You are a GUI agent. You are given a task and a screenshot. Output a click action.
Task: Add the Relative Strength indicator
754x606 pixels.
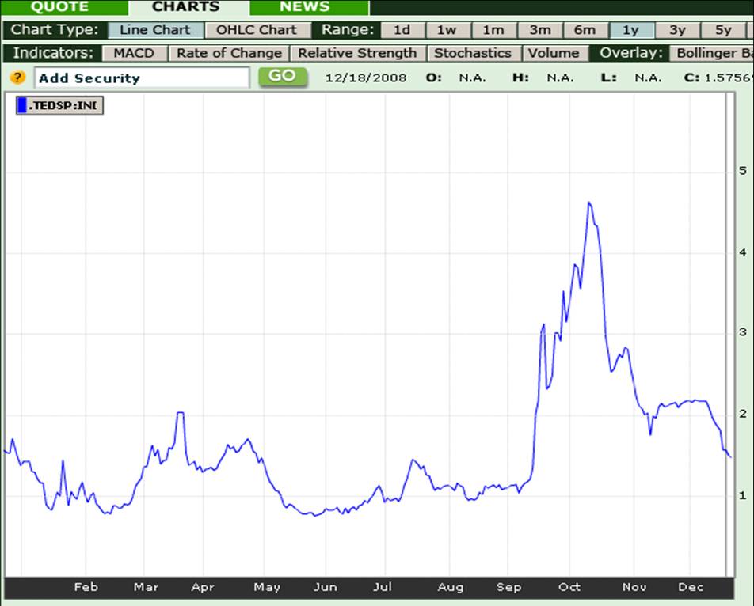[x=357, y=53]
